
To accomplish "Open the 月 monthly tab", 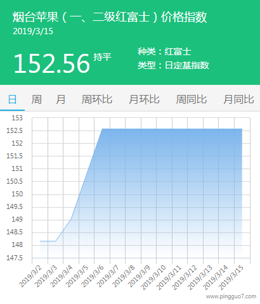I will tap(61, 99).
